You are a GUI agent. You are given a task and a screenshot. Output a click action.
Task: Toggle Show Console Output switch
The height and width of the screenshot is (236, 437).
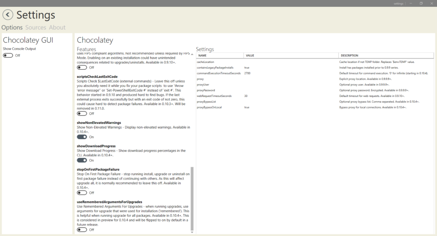pyautogui.click(x=8, y=56)
